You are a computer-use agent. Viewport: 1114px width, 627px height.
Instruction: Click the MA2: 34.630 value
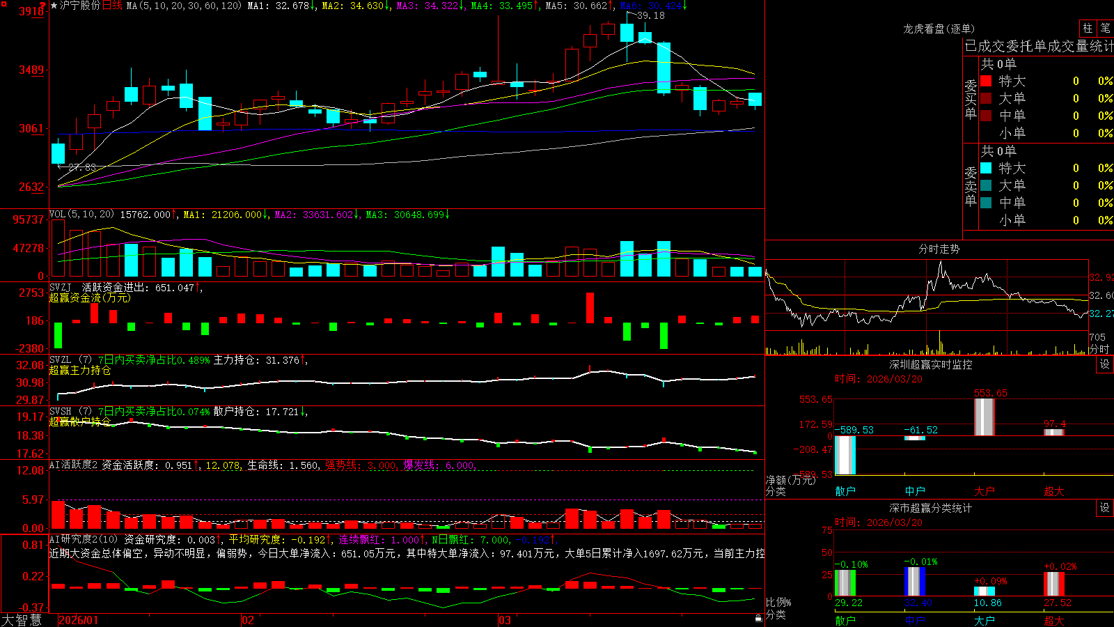pos(356,6)
